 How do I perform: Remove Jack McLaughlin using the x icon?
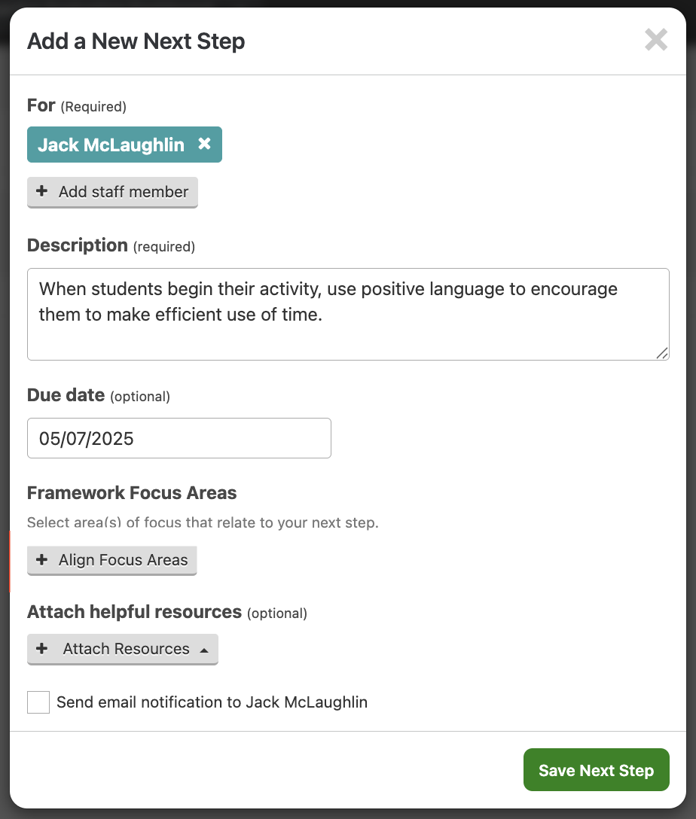[x=204, y=144]
